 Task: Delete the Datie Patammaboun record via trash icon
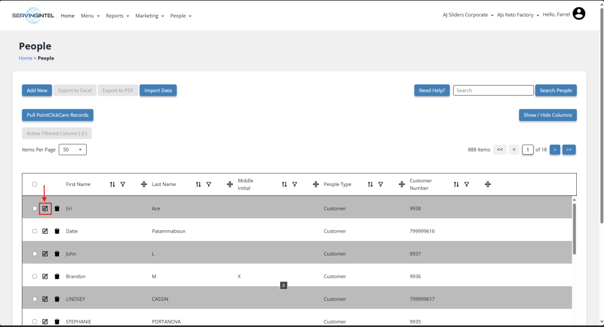tap(57, 231)
